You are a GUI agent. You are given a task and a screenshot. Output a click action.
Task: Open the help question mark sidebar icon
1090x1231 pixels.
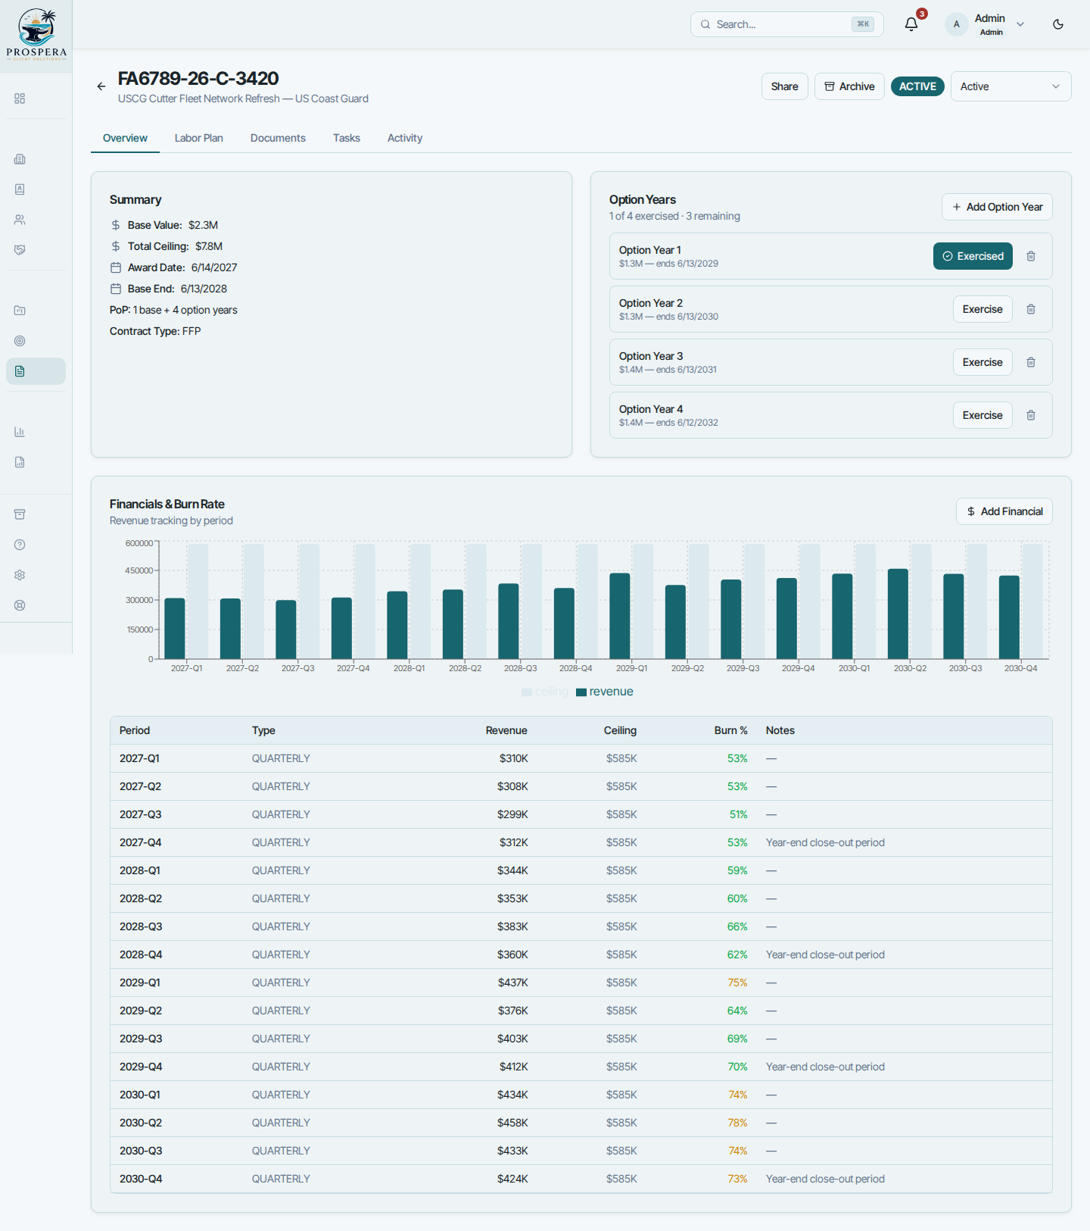click(20, 545)
